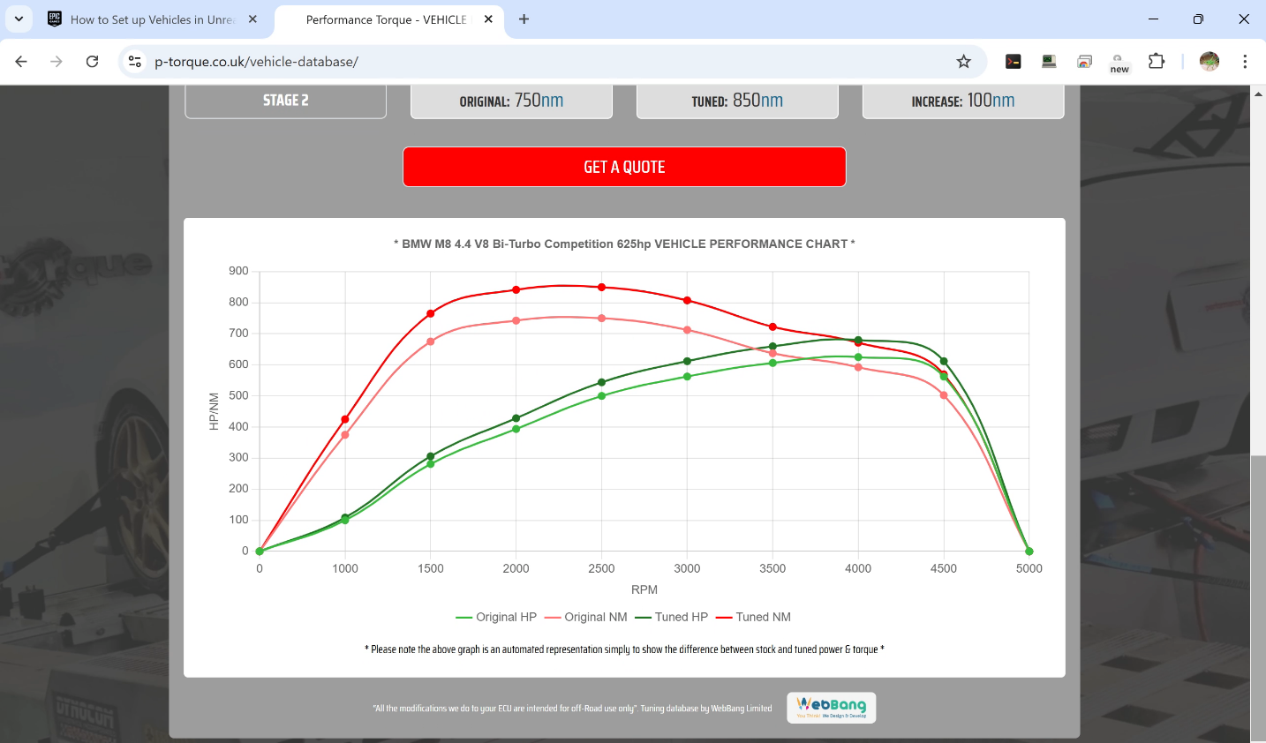Close the Chrome window
The image size is (1266, 743).
[x=1244, y=19]
